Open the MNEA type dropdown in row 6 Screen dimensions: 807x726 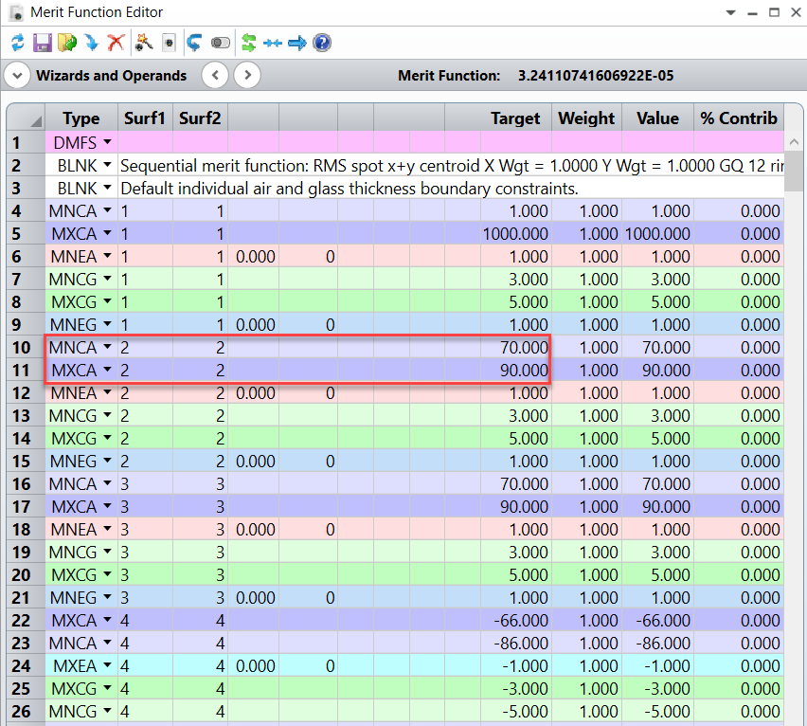pos(107,256)
